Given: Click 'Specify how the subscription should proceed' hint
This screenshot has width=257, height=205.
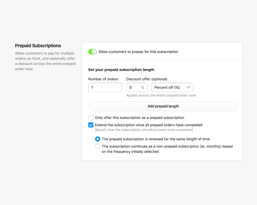Looking at the screenshot, I should [x=144, y=130].
